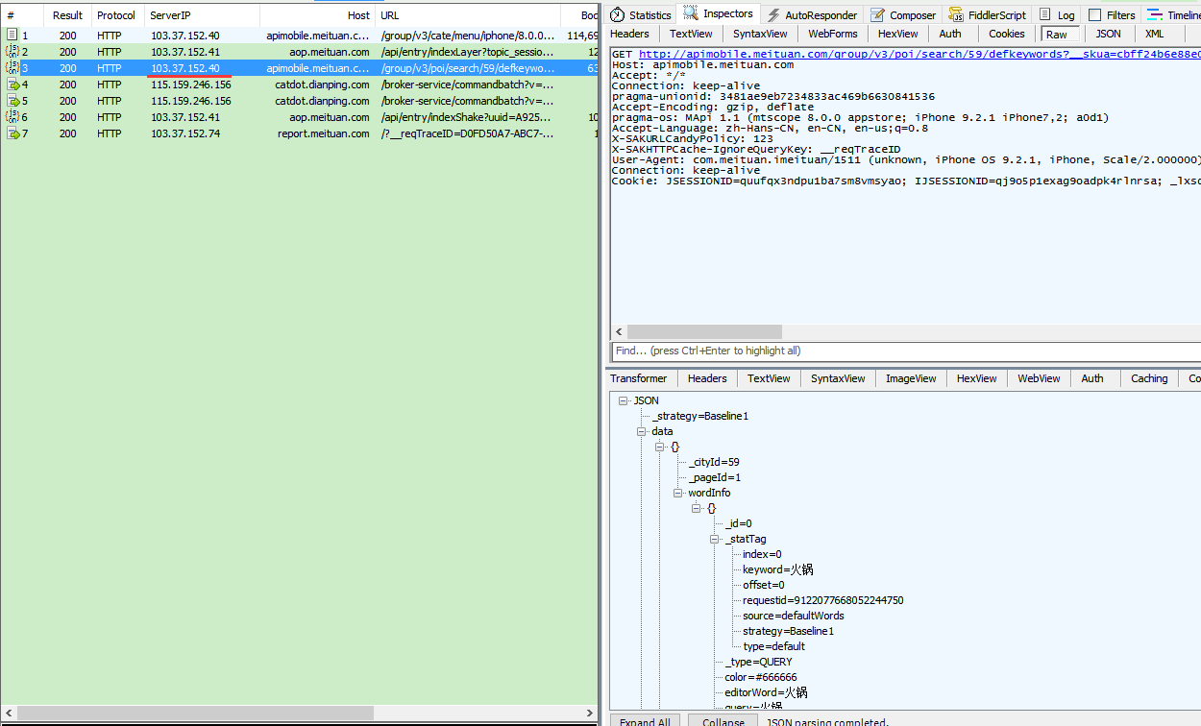
Task: Click the Find search field
Action: (905, 351)
